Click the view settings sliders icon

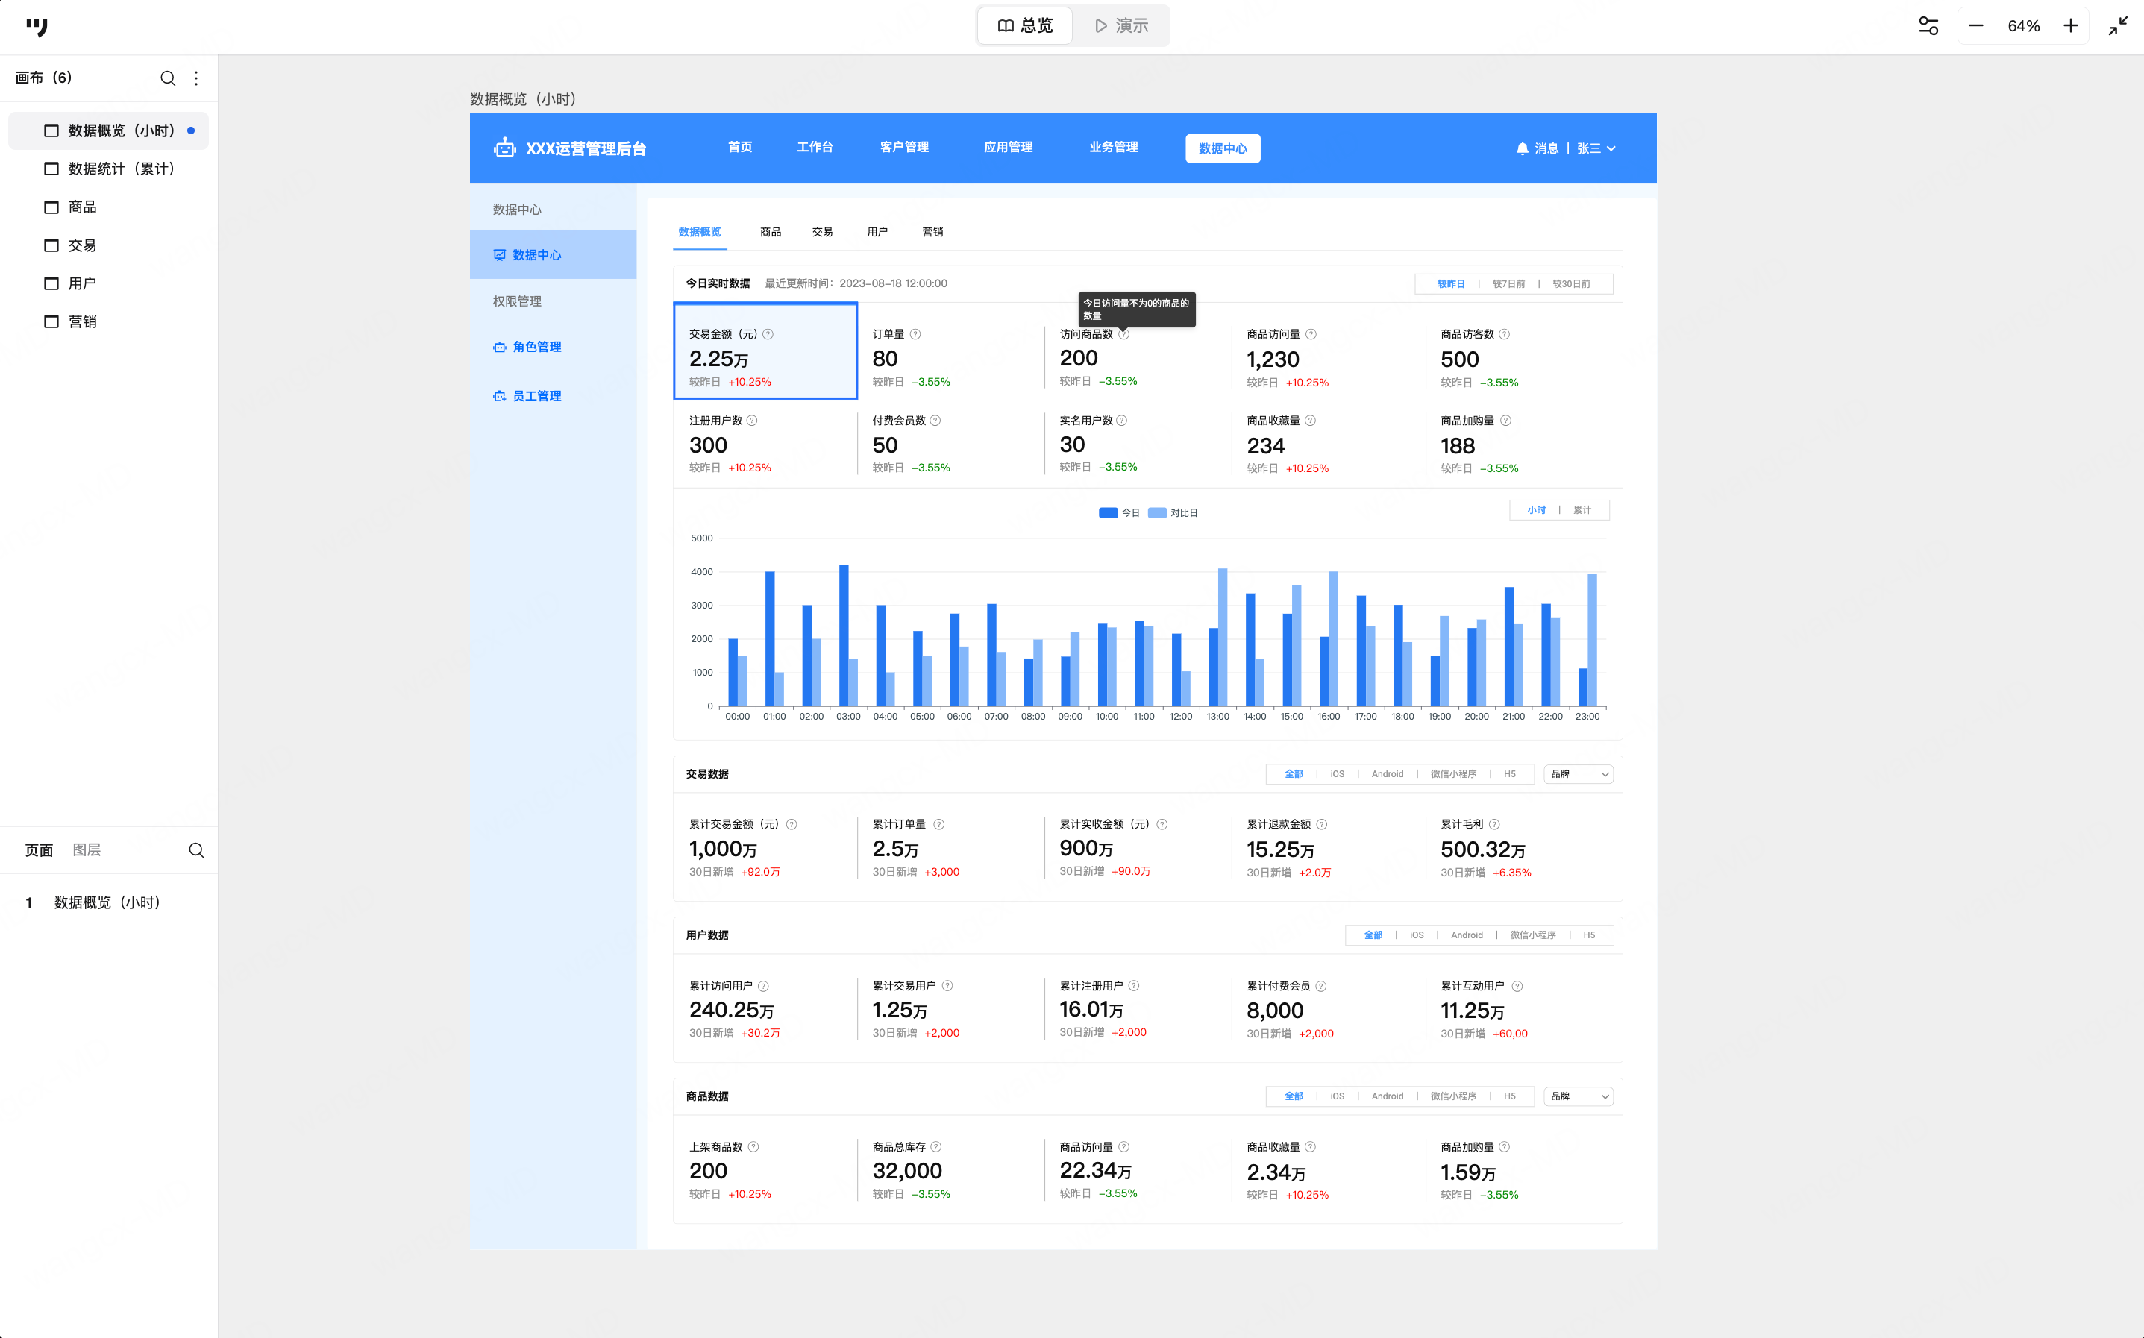coord(1928,25)
